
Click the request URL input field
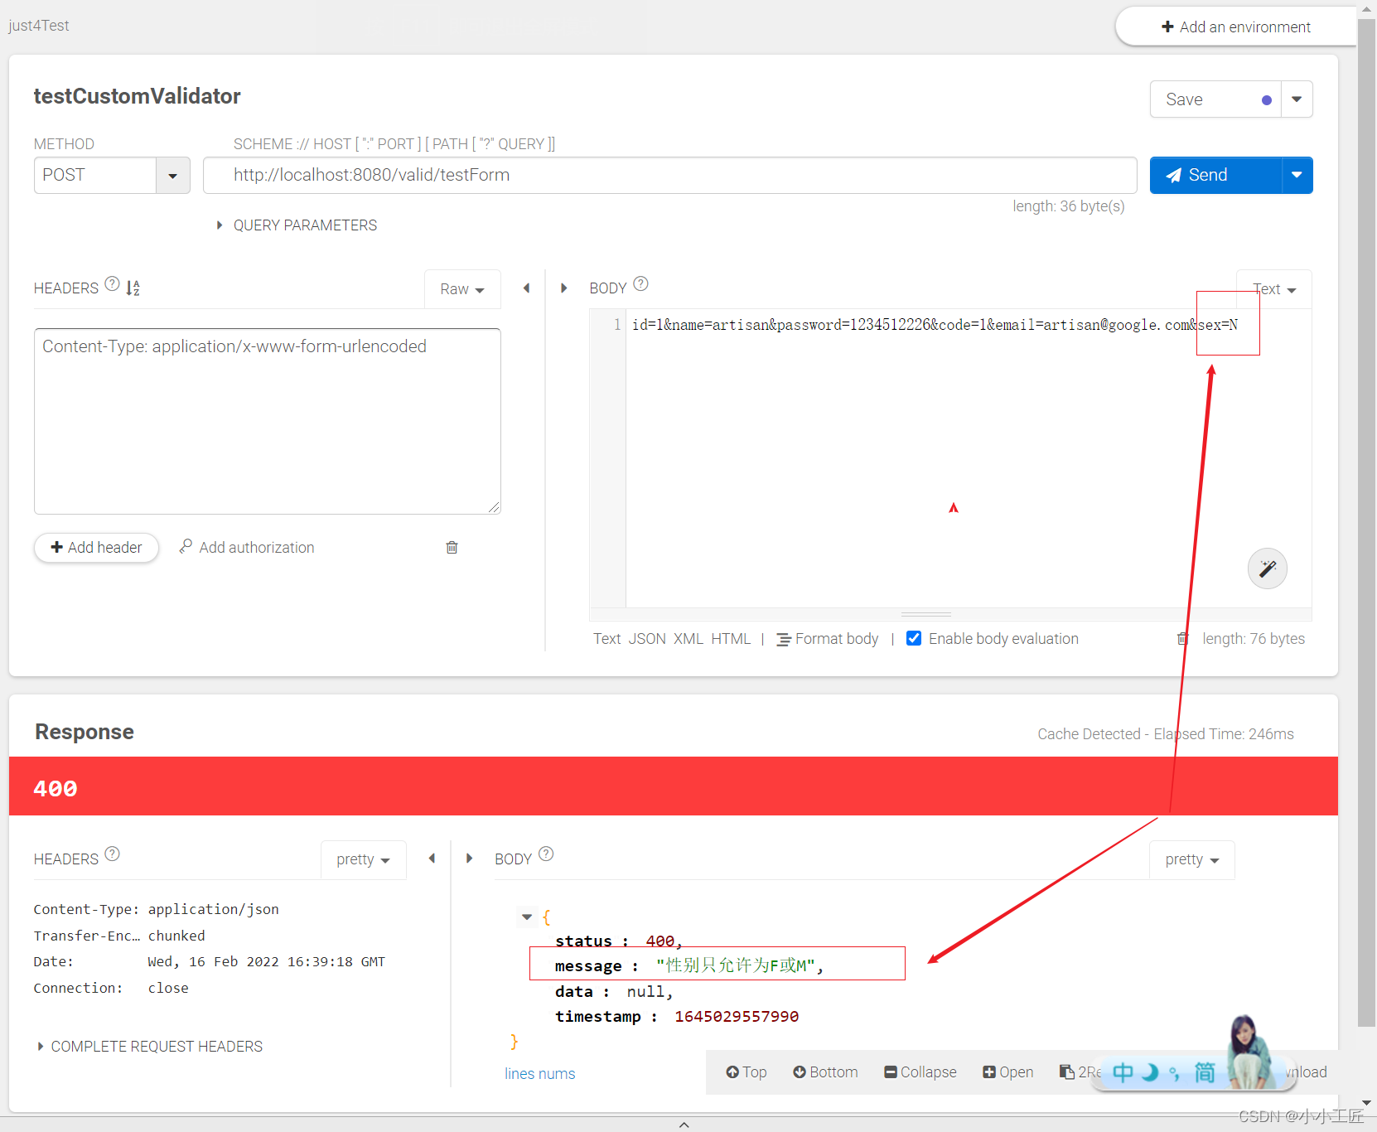[x=670, y=176]
